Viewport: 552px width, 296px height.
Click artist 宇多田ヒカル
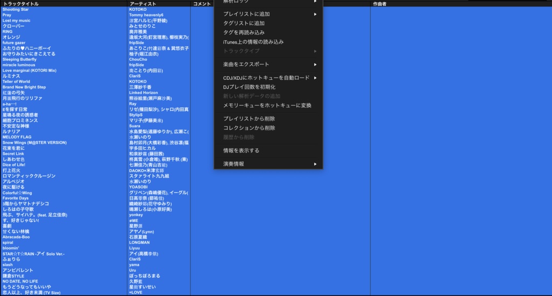point(142,148)
